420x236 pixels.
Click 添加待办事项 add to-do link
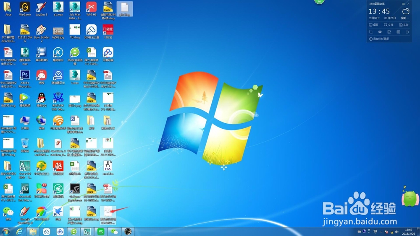pyautogui.click(x=379, y=39)
